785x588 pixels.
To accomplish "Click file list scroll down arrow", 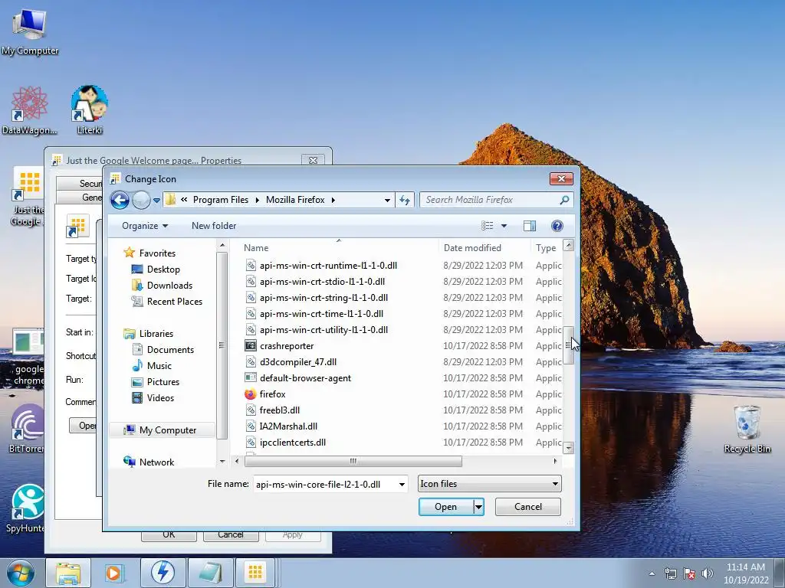I will click(568, 448).
